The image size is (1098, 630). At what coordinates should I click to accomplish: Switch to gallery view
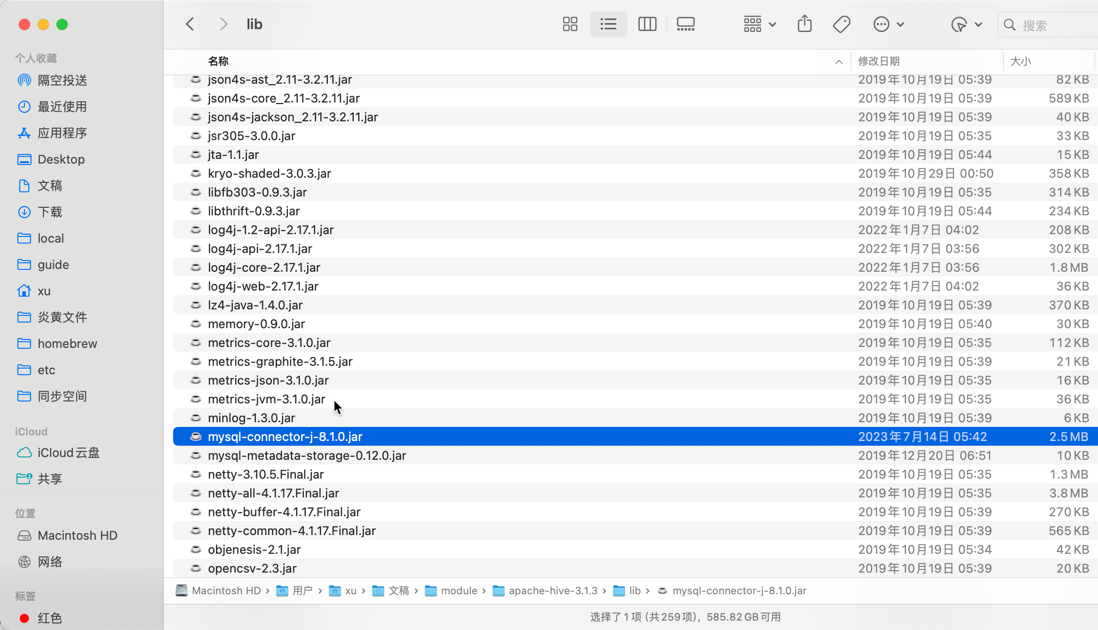click(685, 24)
